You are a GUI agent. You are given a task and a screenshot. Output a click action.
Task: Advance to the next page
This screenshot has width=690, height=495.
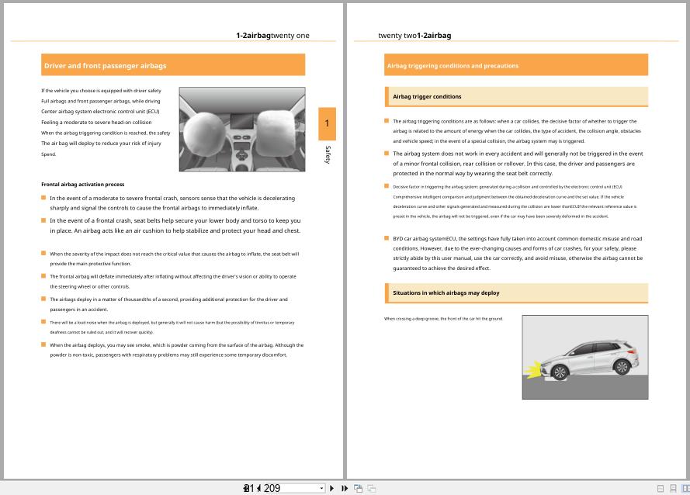pos(331,488)
